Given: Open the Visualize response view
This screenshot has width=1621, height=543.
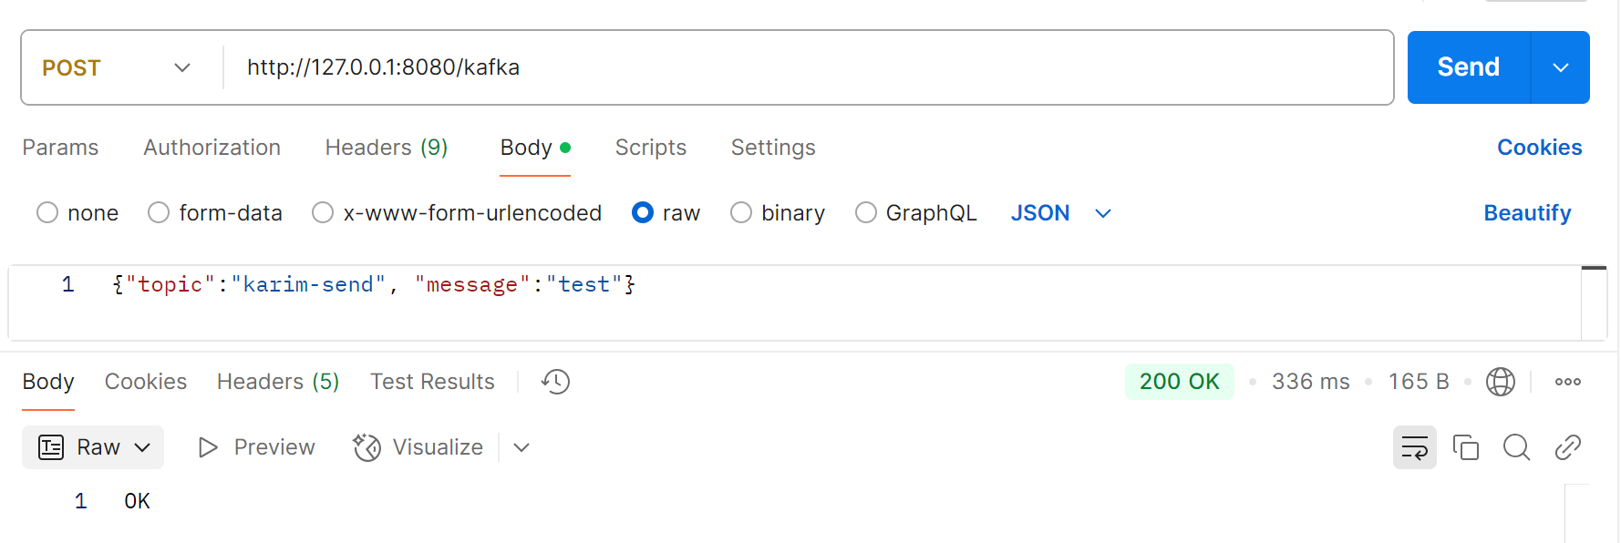Looking at the screenshot, I should [x=419, y=447].
